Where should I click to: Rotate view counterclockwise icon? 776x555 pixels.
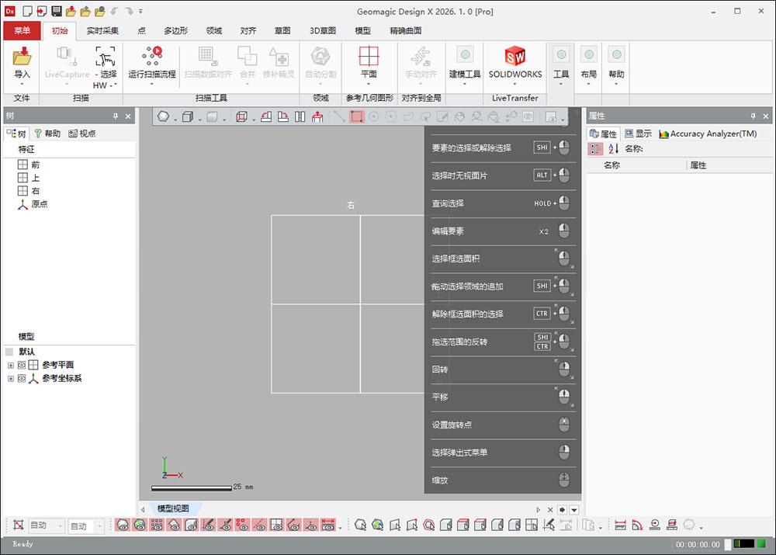[266, 117]
